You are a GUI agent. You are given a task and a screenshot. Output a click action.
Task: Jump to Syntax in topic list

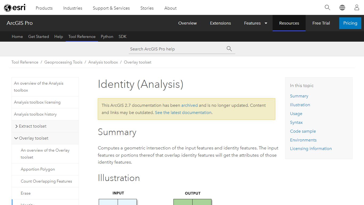(296, 123)
